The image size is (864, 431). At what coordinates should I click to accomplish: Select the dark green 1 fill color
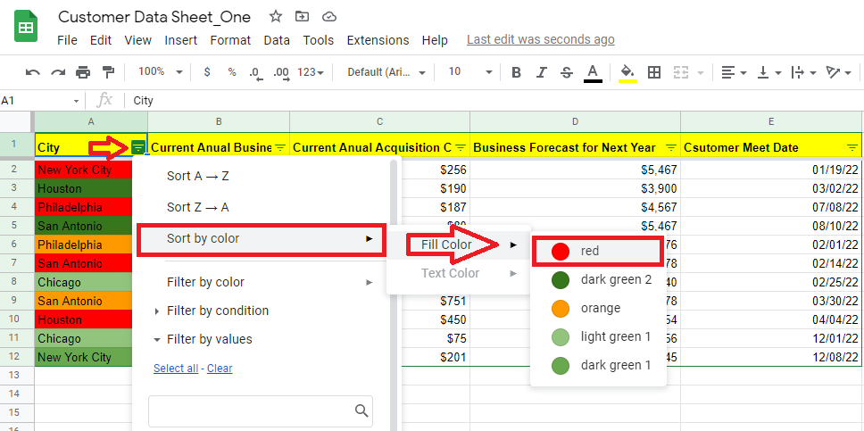point(598,366)
